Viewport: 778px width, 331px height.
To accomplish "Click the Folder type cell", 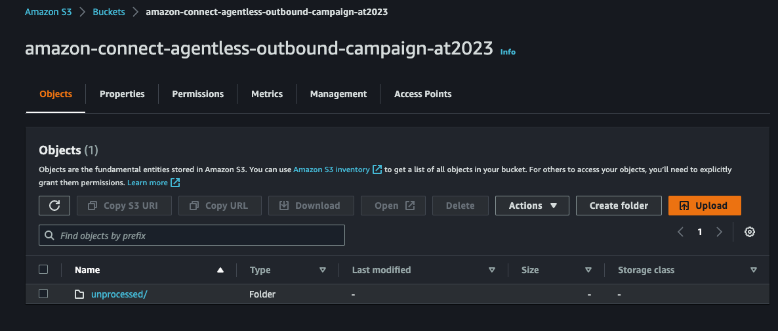I will coord(262,294).
